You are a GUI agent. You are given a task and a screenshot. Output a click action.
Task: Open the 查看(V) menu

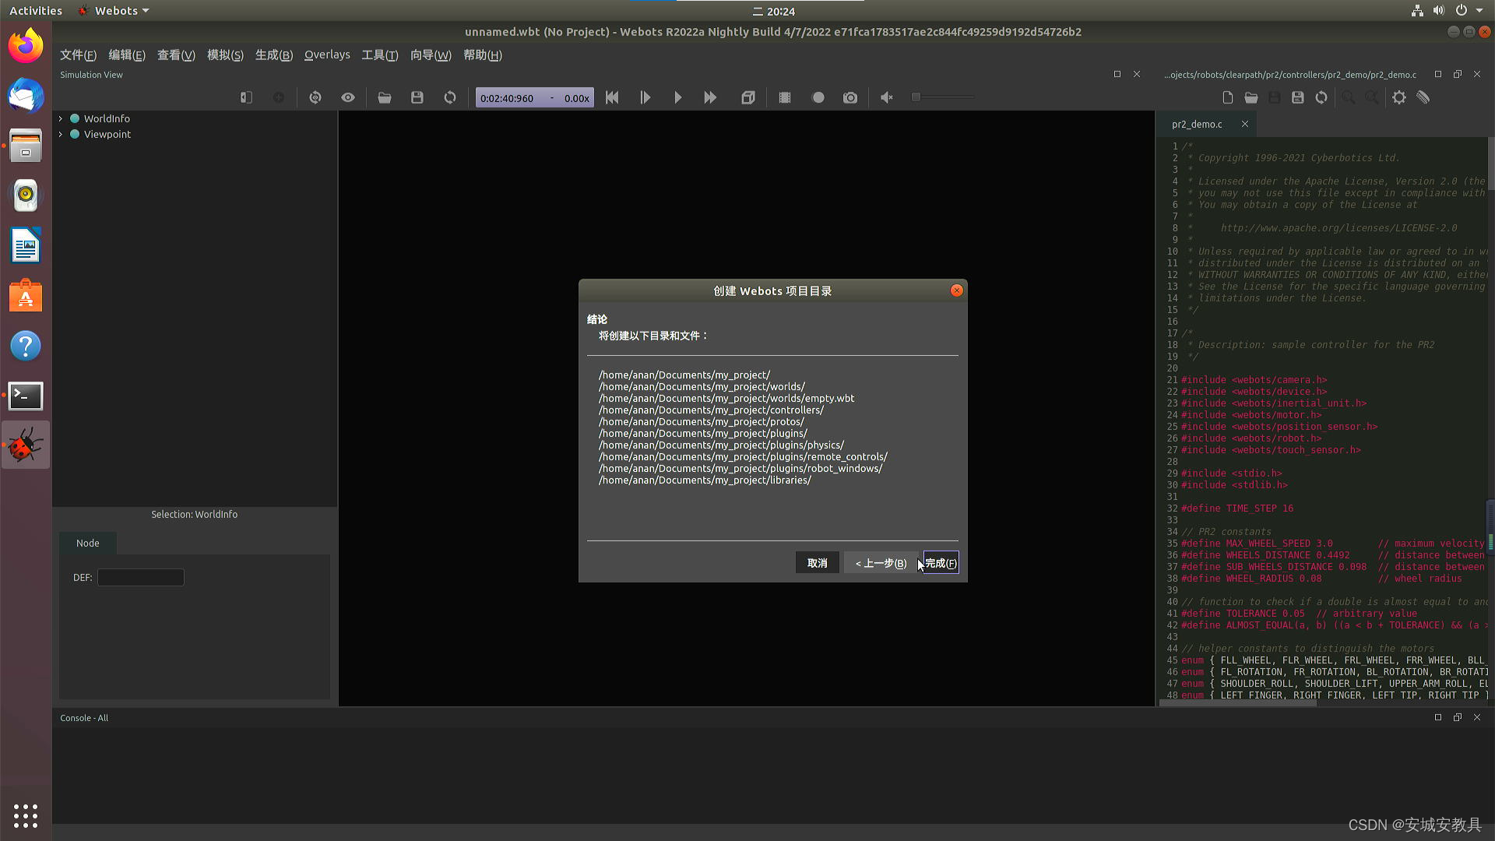tap(176, 55)
